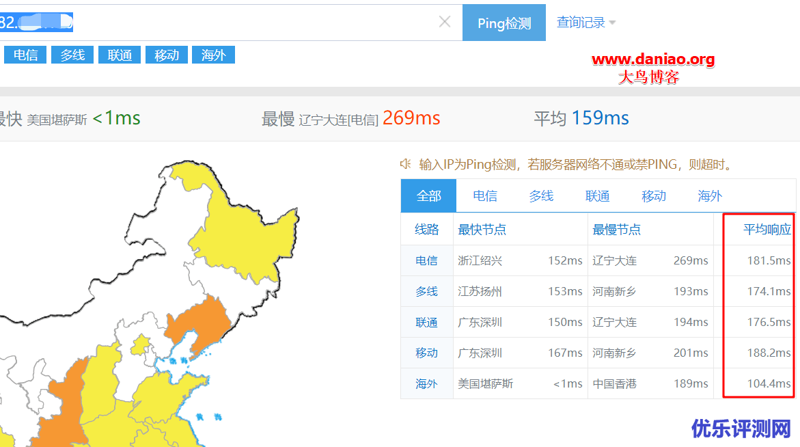Click the blue Ping检测 button

504,23
